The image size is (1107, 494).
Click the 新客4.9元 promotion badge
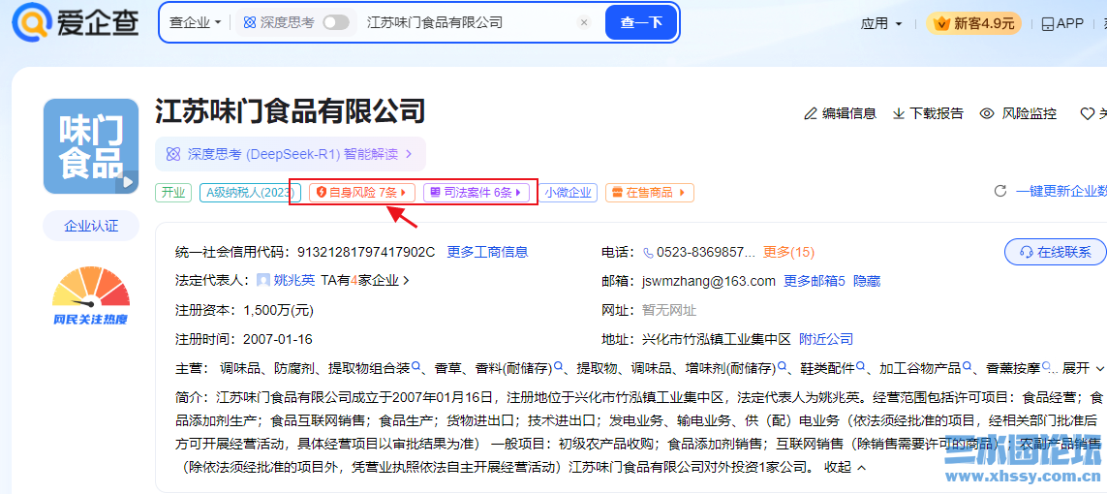[x=974, y=23]
